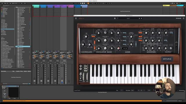Click Loudness Contour Attack knob
This screenshot has height=104, width=186.
point(146,48)
